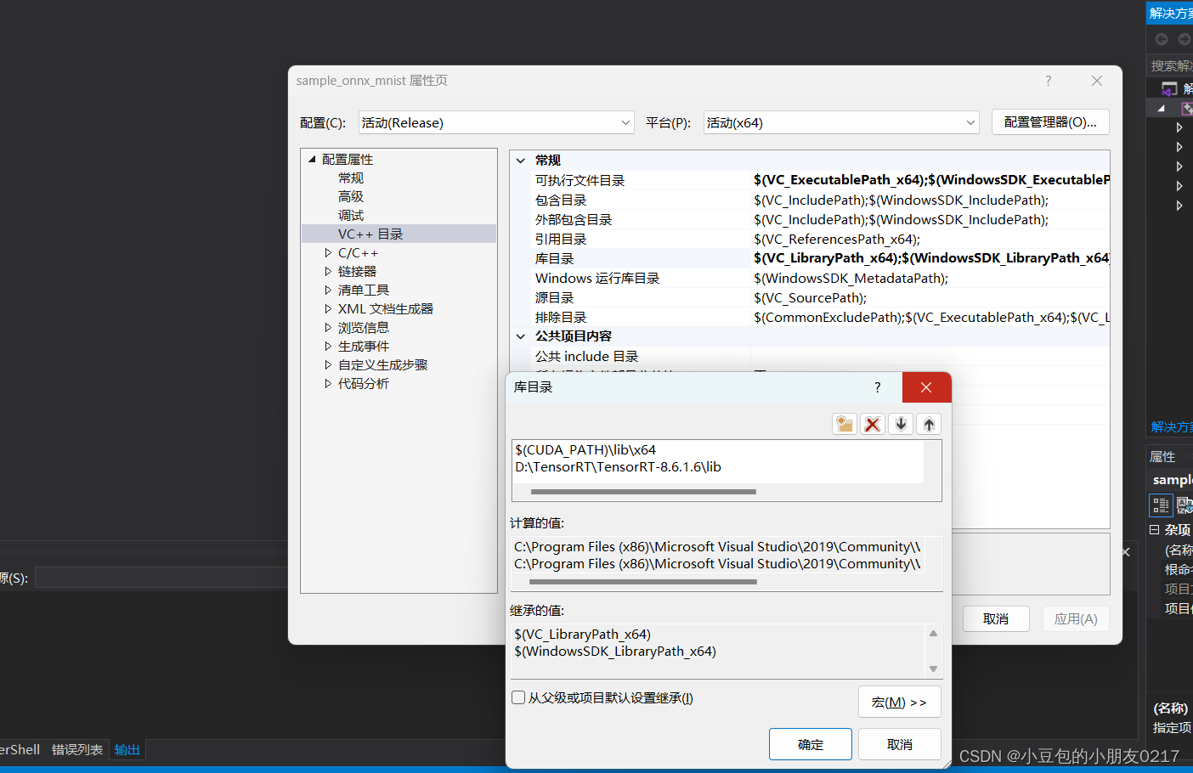
Task: Close the output pane with its X
Action: pos(1126,552)
